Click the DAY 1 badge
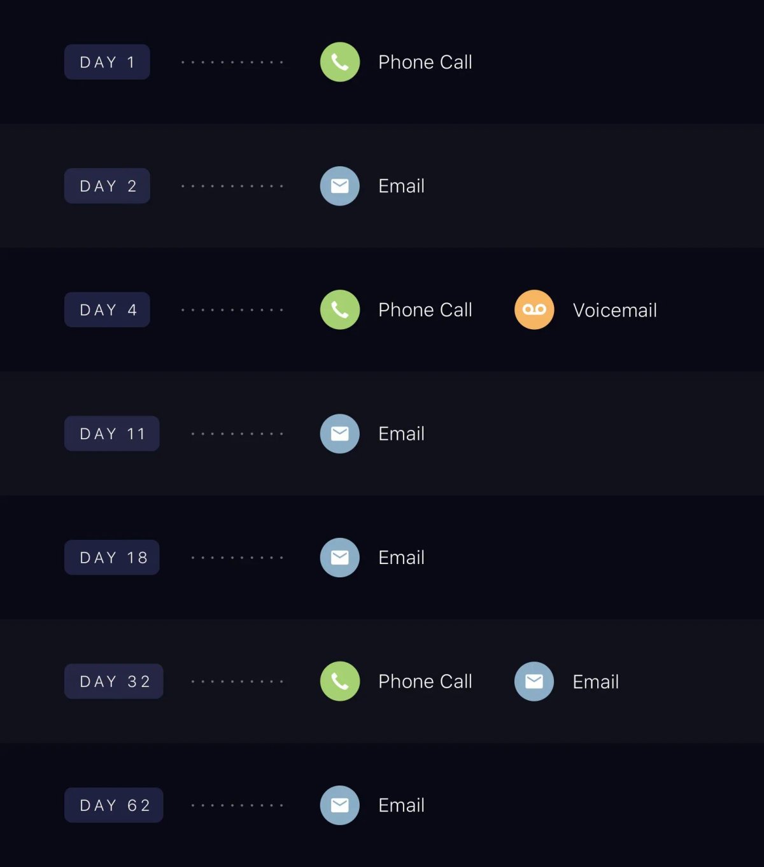This screenshot has height=867, width=764. [107, 62]
